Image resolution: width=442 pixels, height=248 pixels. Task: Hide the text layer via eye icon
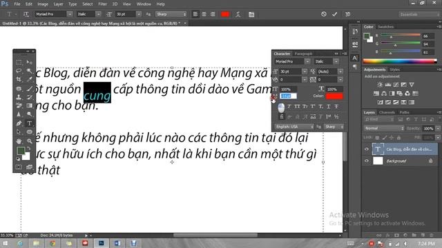tap(367, 149)
